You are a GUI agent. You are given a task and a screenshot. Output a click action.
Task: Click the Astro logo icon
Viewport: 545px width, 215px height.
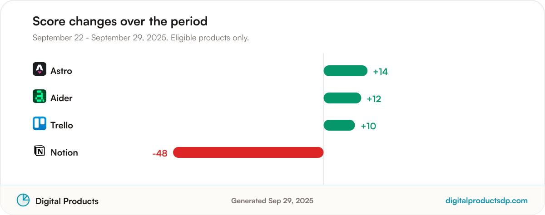point(40,69)
